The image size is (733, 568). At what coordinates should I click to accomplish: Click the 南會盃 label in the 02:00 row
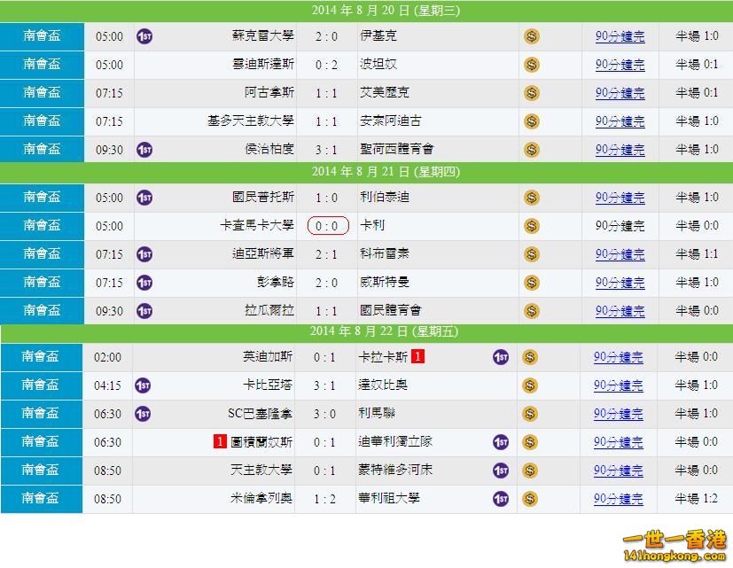tap(40, 357)
